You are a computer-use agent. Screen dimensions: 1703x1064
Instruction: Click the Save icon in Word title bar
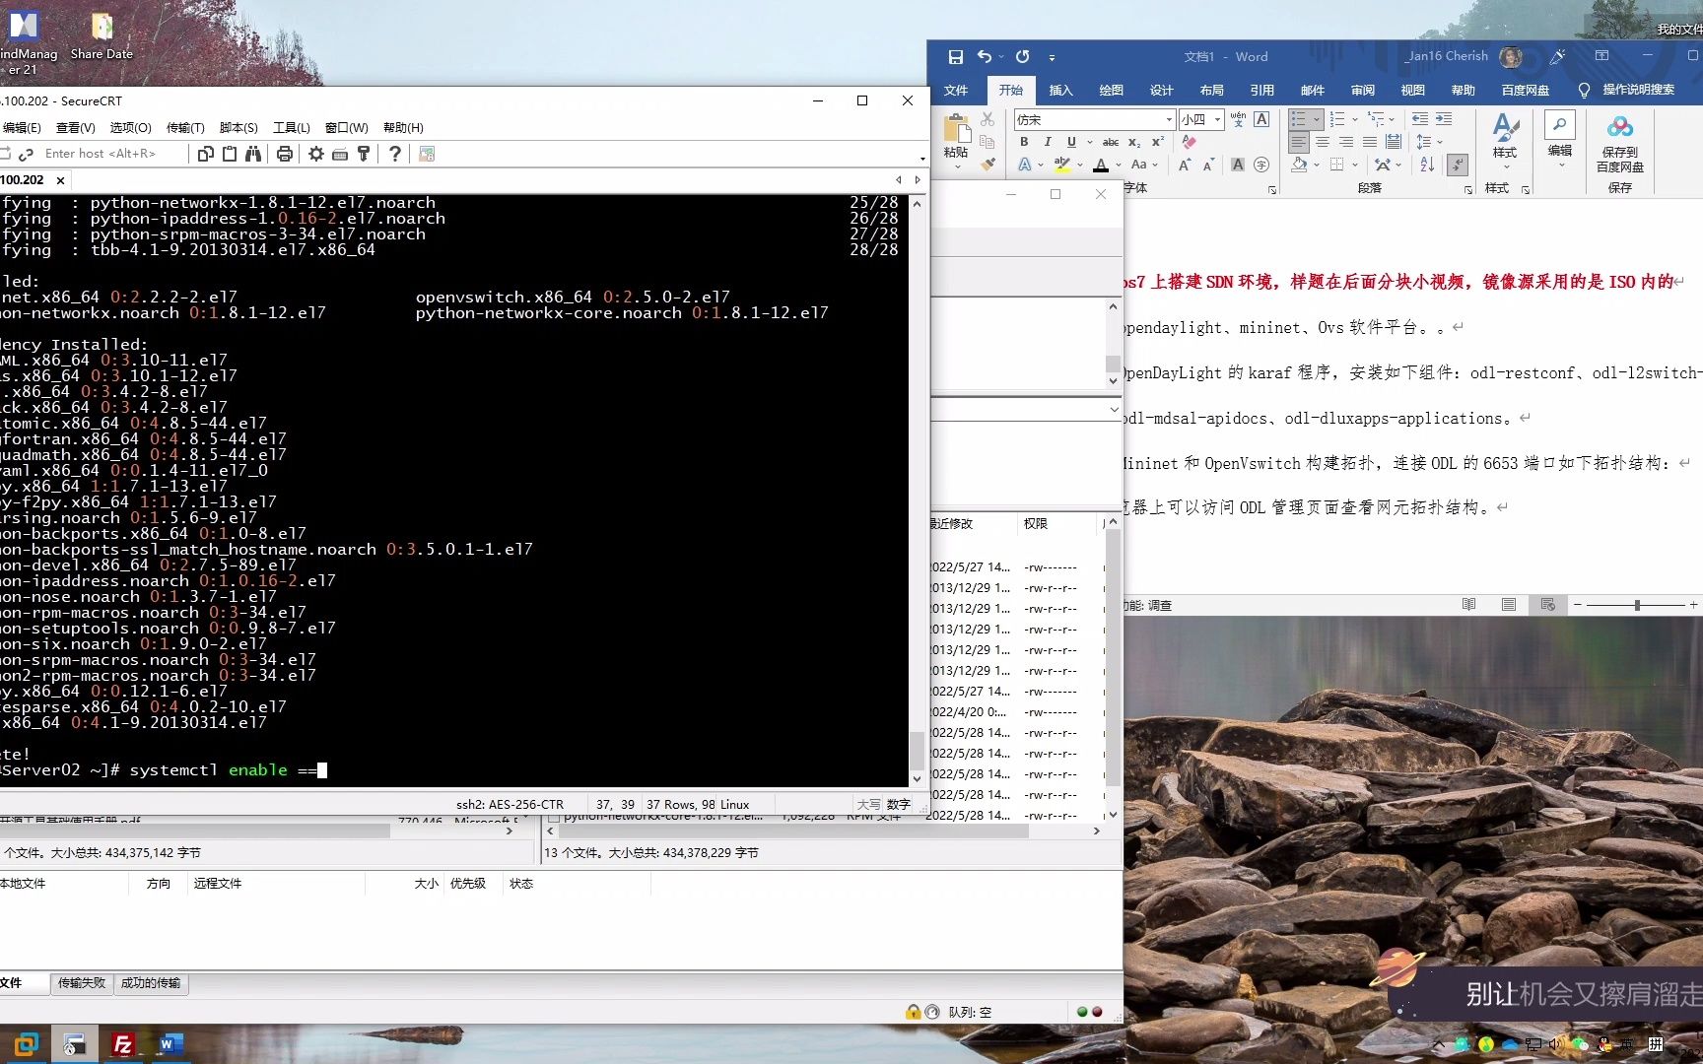point(955,57)
